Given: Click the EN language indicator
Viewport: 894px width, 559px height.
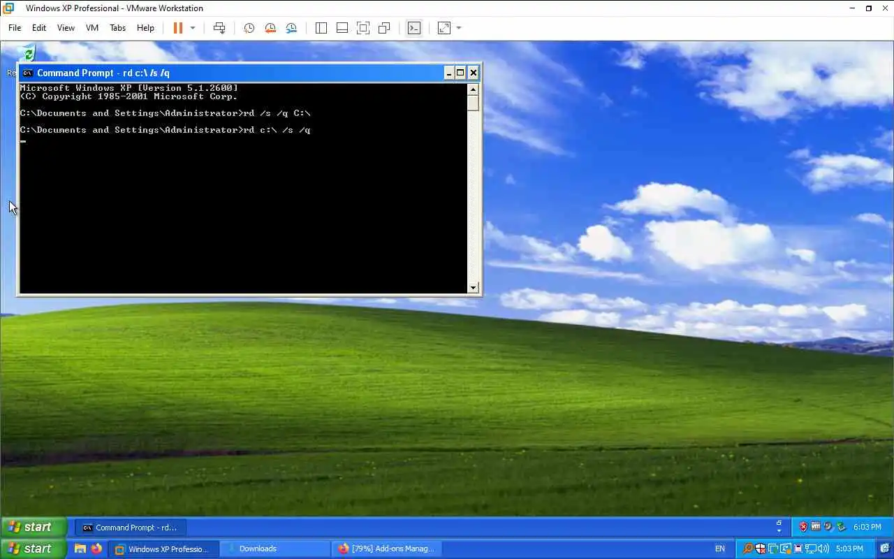Looking at the screenshot, I should [720, 549].
